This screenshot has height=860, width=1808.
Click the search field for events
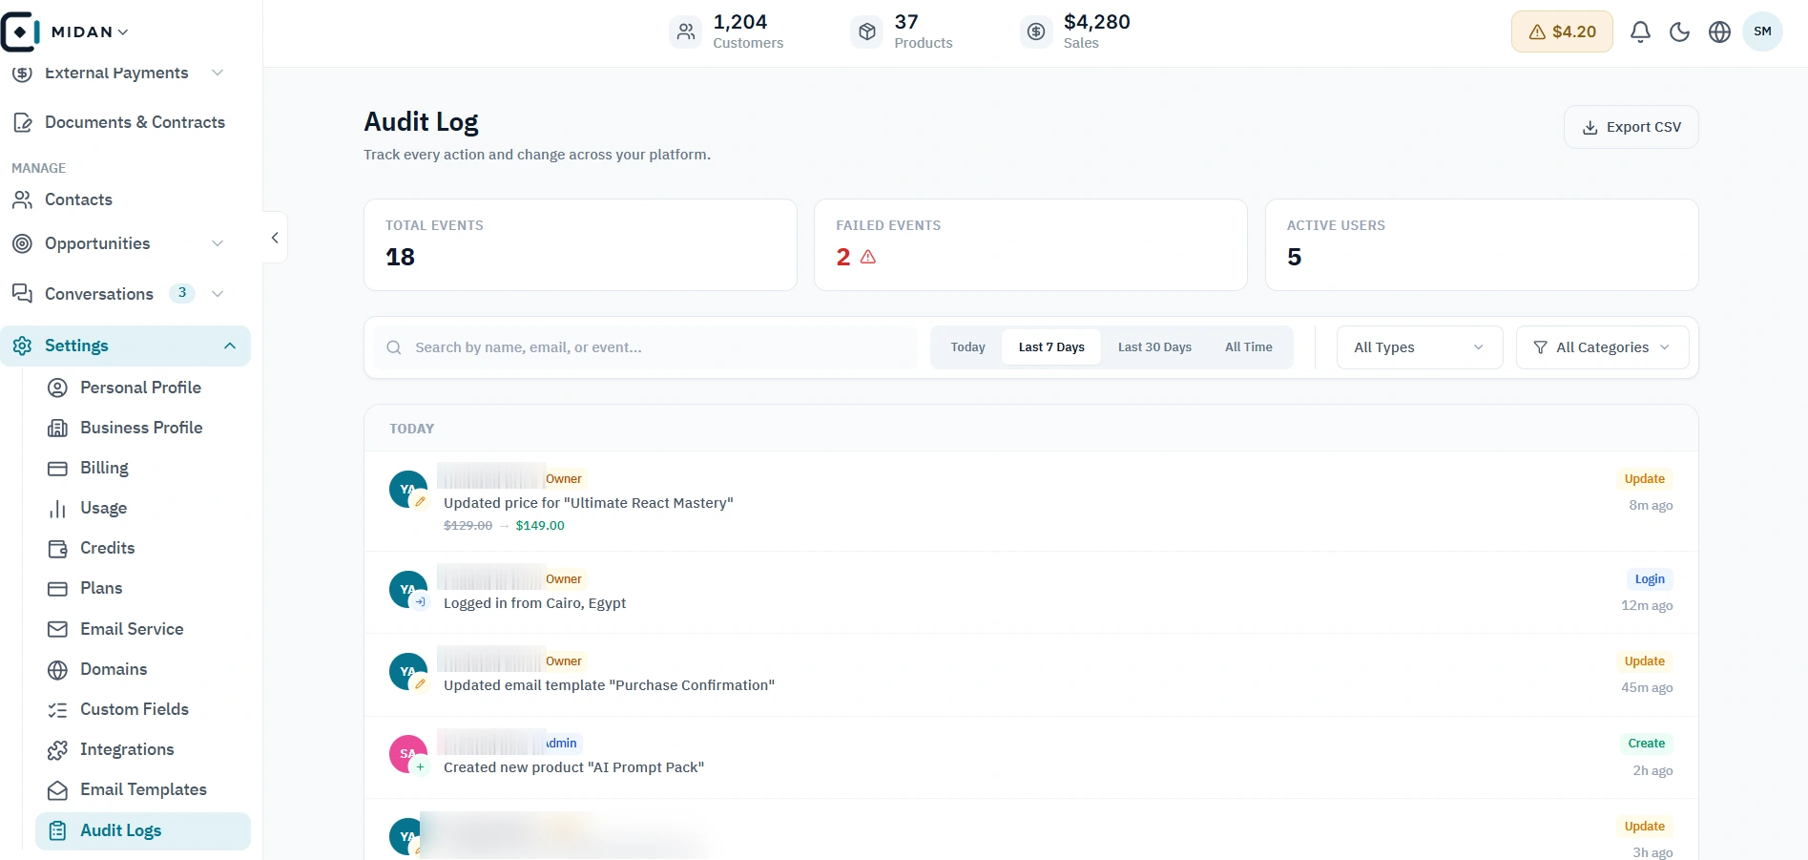coord(645,347)
